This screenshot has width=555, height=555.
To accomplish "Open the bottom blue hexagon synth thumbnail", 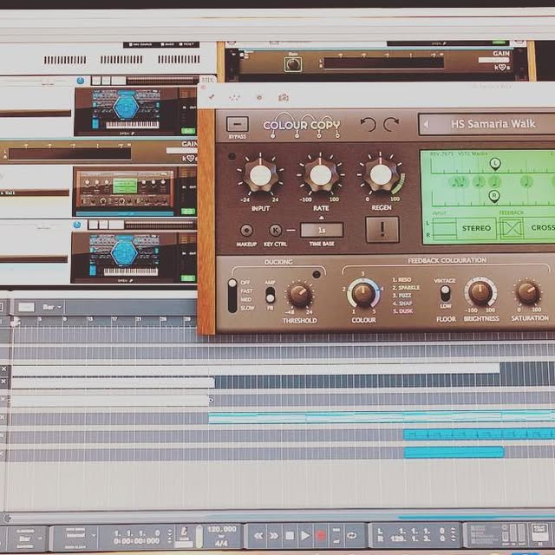I will click(124, 254).
